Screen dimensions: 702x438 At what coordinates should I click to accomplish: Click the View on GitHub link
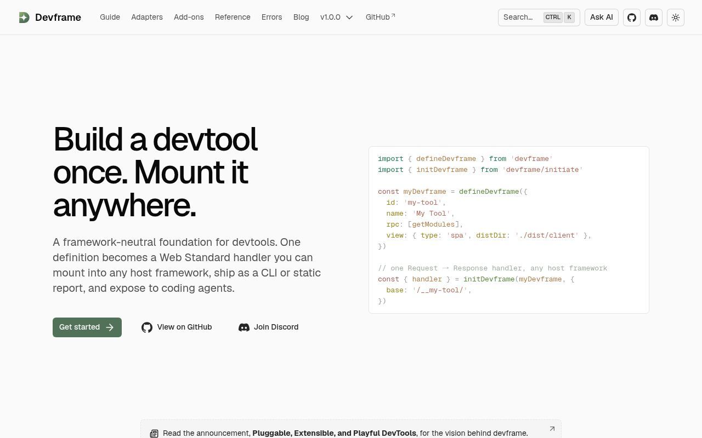pyautogui.click(x=177, y=327)
